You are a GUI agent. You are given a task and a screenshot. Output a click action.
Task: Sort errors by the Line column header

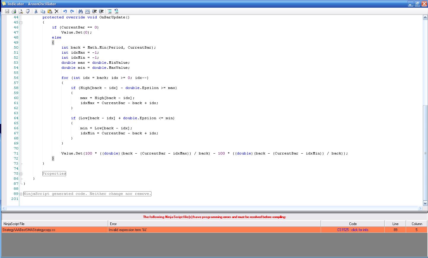click(x=395, y=224)
